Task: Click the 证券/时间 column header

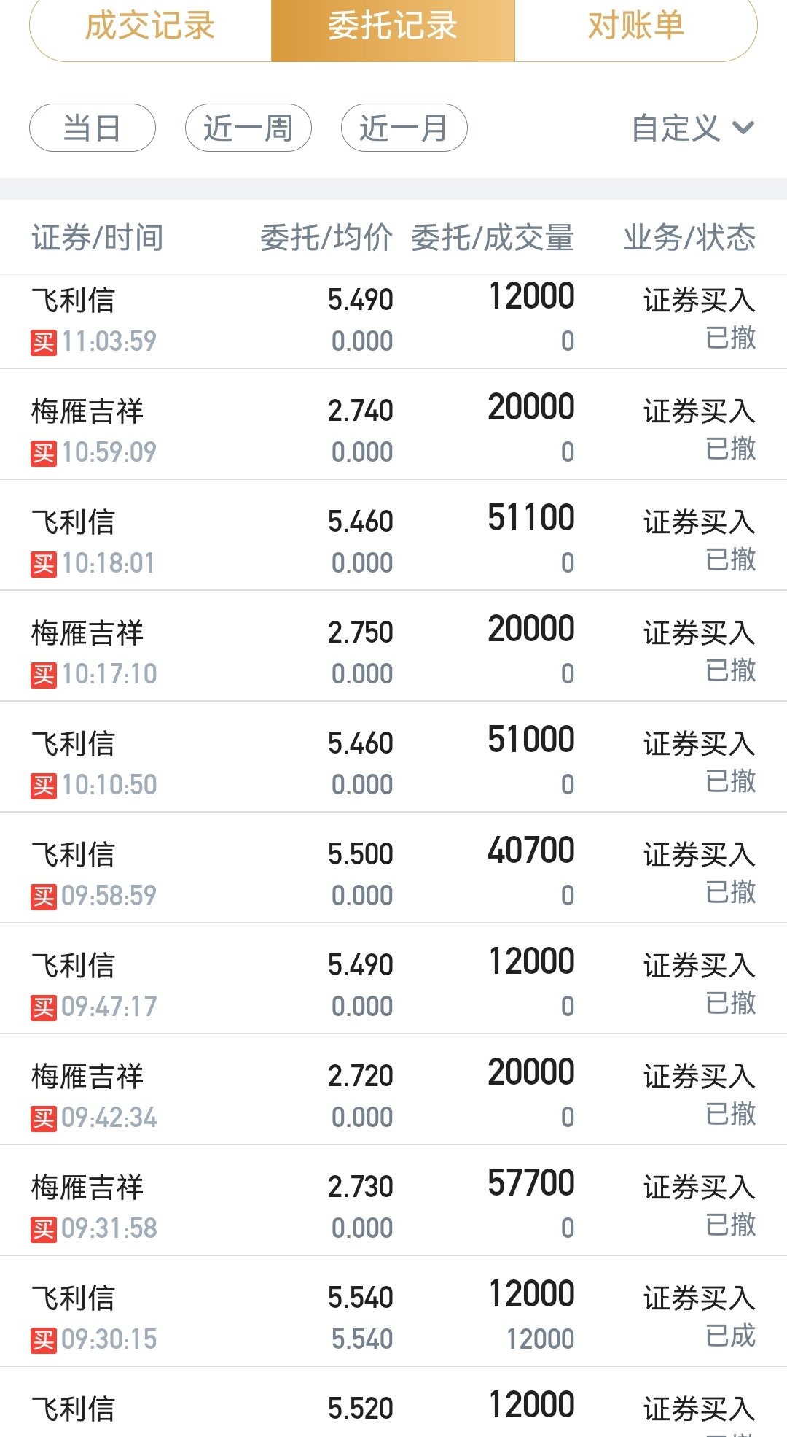Action: pos(98,238)
